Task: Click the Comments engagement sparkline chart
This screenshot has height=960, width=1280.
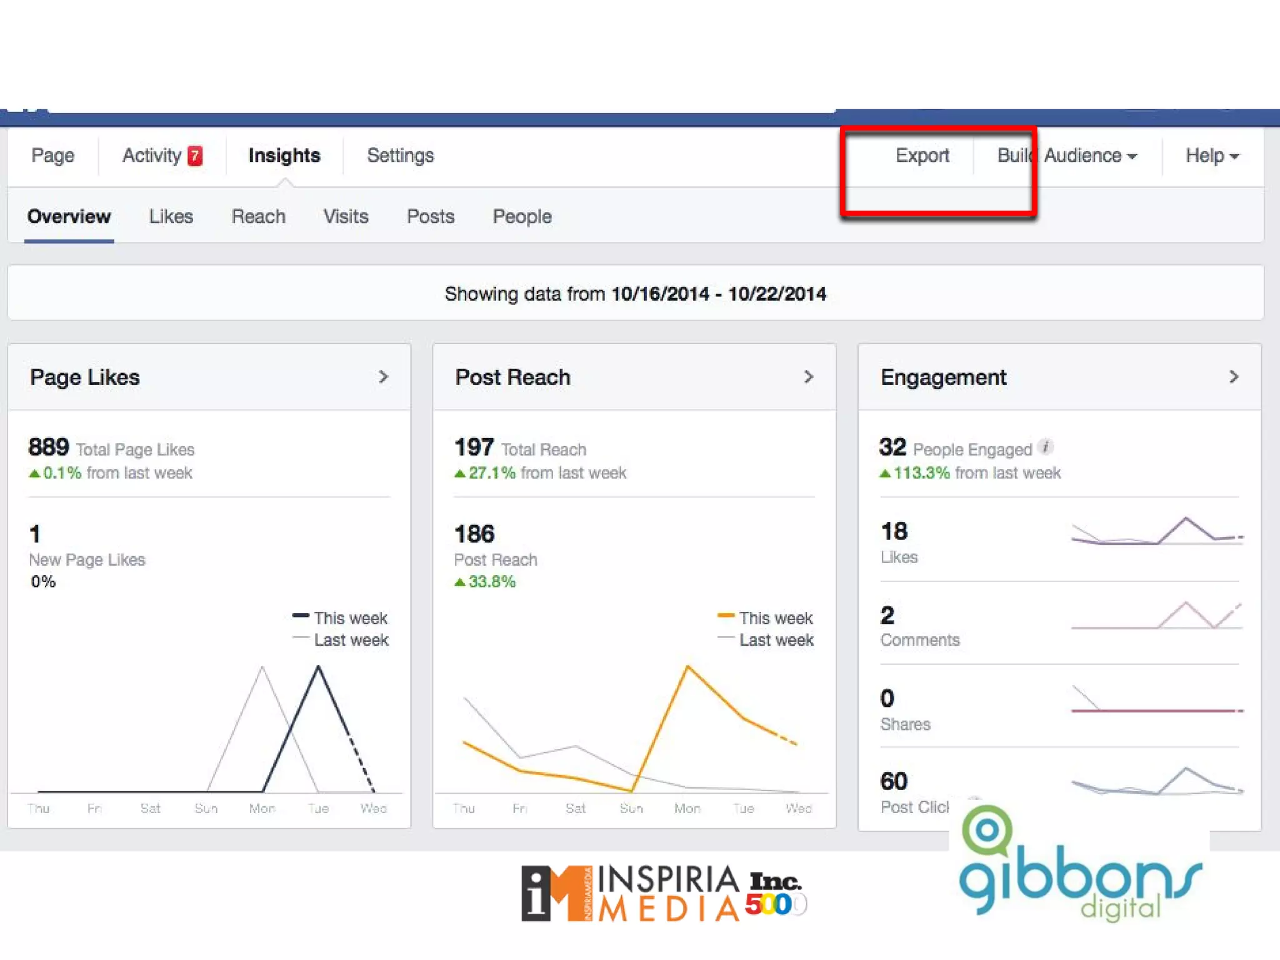Action: pos(1157,616)
